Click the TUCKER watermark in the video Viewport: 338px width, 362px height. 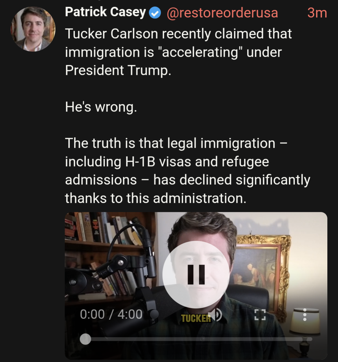(196, 318)
